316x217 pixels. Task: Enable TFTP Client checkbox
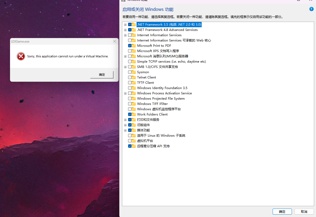click(x=130, y=82)
